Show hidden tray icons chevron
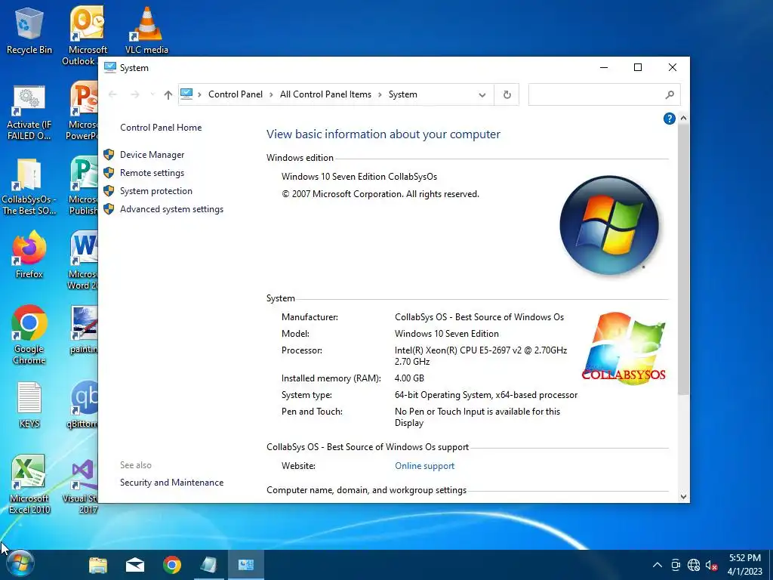 [658, 565]
